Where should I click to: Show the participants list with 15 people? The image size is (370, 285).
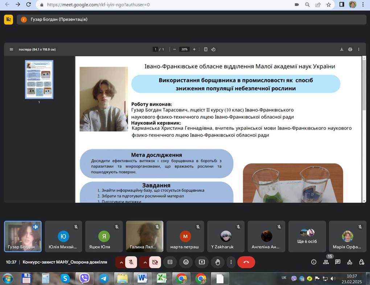326,262
